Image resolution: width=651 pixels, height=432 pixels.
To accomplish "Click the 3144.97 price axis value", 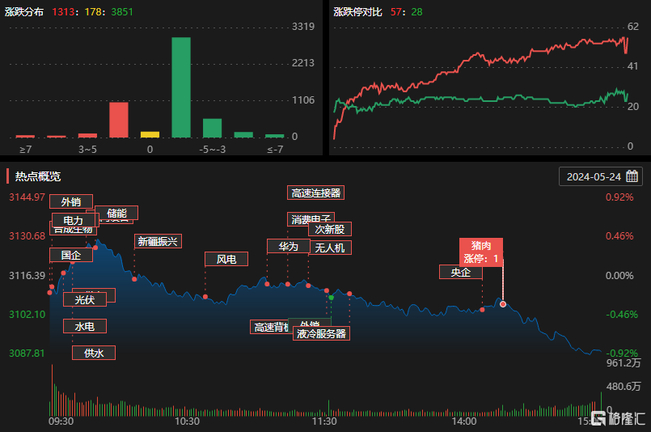I will point(27,197).
